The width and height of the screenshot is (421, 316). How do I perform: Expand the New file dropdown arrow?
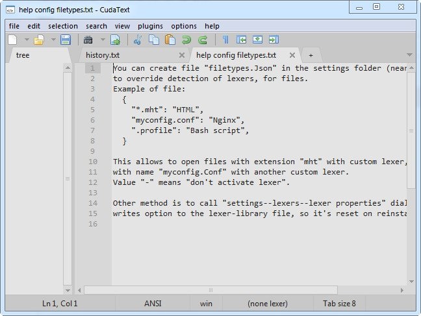point(26,40)
